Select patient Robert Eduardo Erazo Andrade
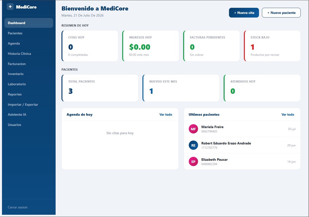 click(226, 143)
